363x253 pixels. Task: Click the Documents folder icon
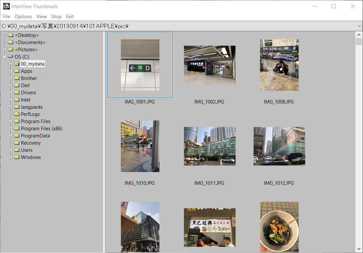pos(11,42)
